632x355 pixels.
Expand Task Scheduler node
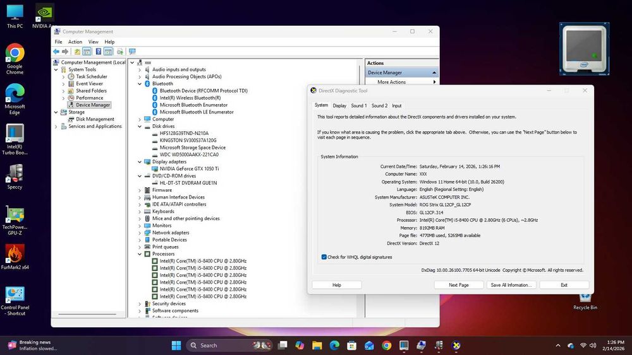63,77
